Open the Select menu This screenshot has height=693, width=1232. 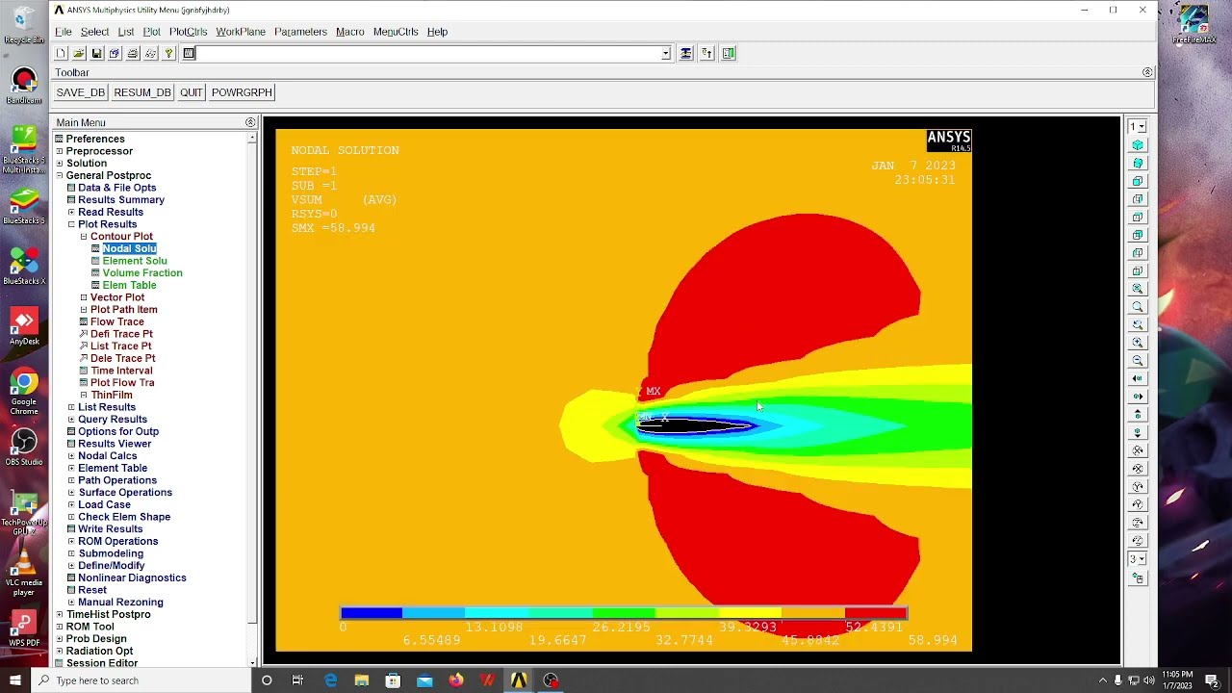click(x=94, y=32)
